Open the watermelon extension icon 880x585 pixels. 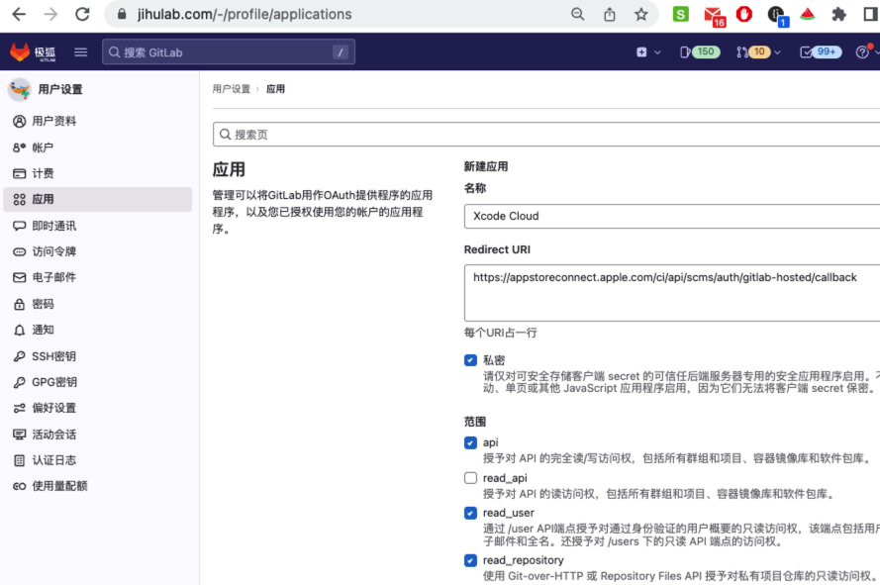[808, 14]
